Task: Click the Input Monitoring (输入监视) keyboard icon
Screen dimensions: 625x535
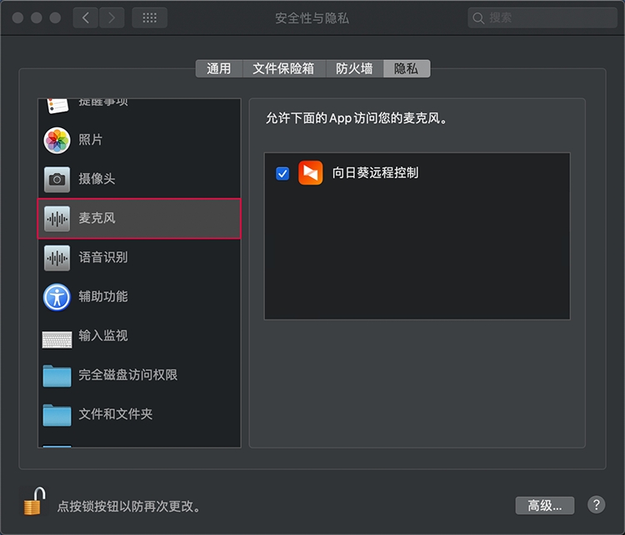Action: [57, 337]
